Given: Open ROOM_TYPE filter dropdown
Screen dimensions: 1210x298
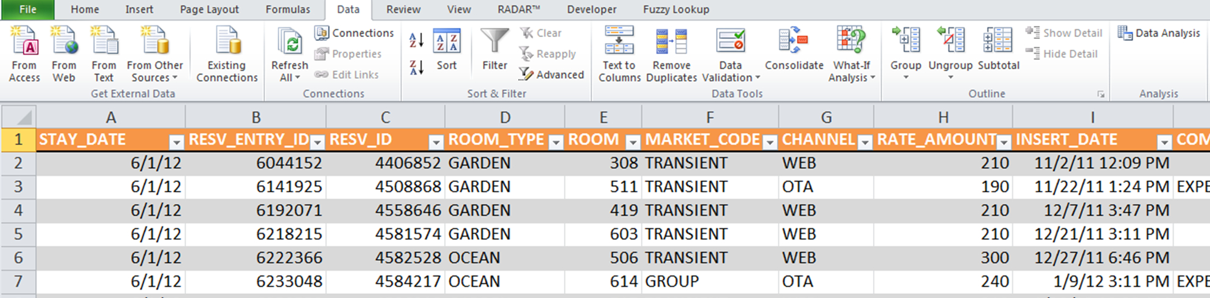Looking at the screenshot, I should click(555, 142).
